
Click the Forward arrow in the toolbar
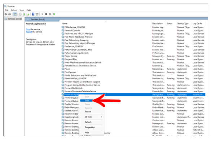tap(10, 14)
